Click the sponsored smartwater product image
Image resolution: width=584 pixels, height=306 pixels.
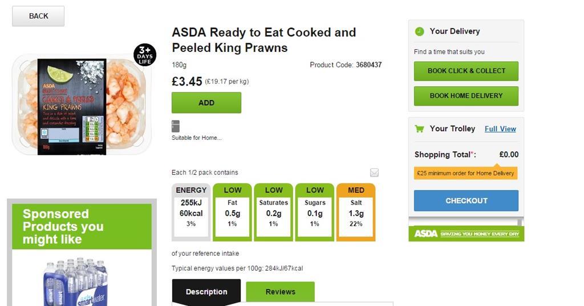75,281
